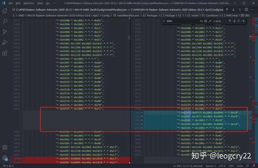
Task: Click left editor vertical scrollbar thumb
Action: [x=129, y=38]
